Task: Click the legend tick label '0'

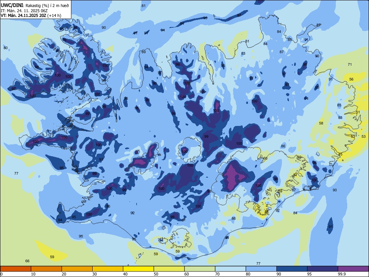Action: 1,274
